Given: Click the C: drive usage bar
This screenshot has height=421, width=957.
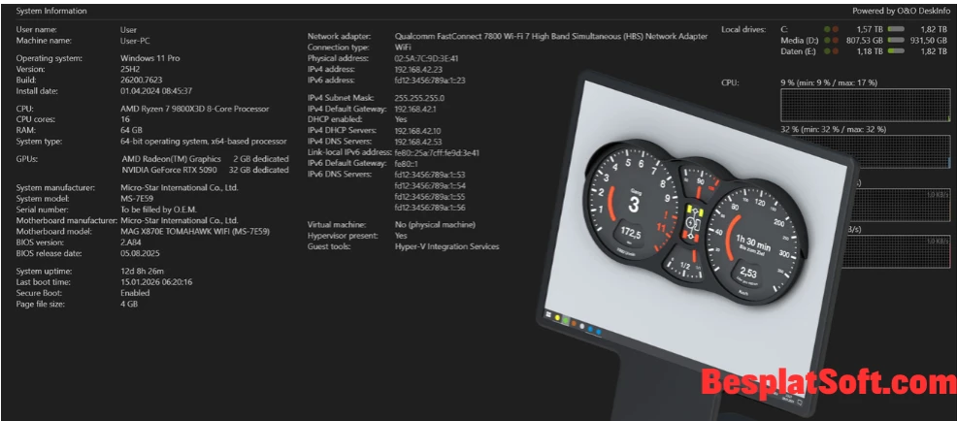Looking at the screenshot, I should click(x=896, y=29).
